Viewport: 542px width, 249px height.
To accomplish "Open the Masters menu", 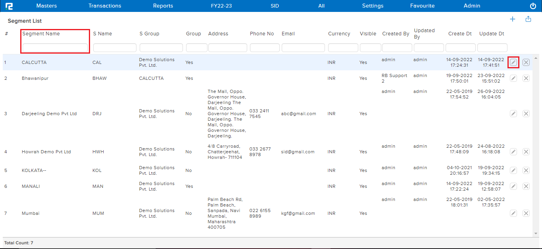I will [46, 6].
